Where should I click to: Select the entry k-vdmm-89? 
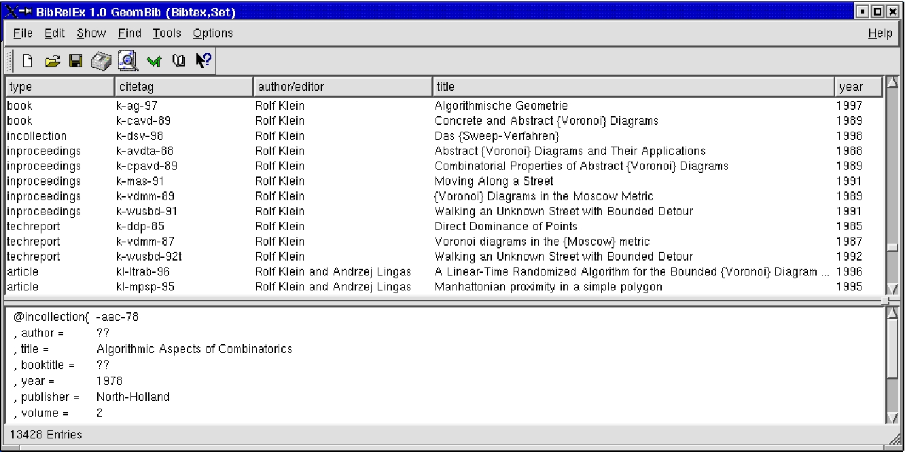tap(444, 196)
